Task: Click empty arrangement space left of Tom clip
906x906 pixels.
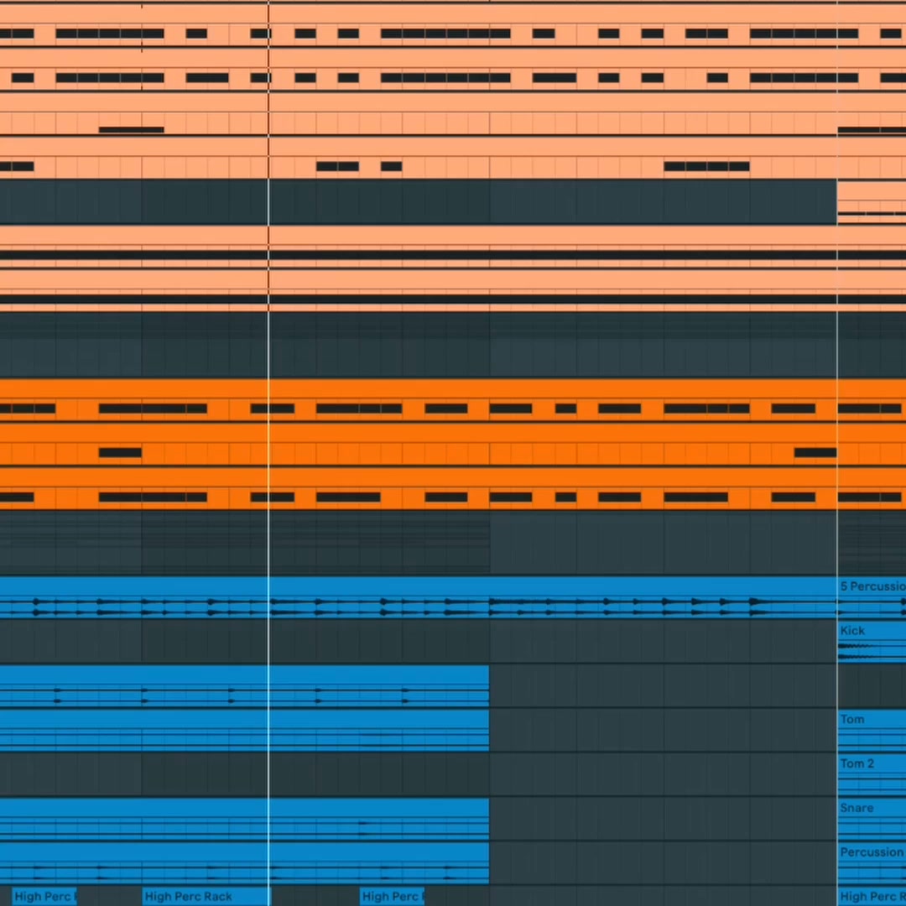Action: (x=664, y=731)
